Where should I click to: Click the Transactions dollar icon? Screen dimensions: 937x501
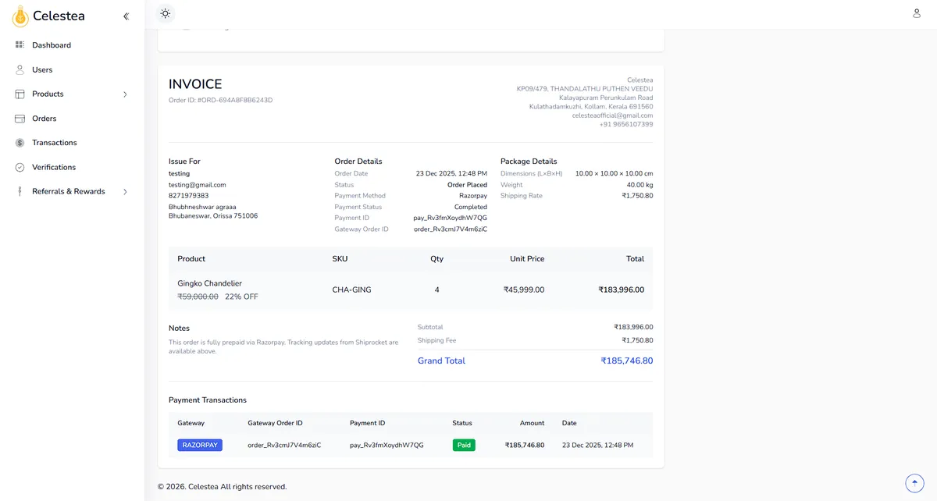click(x=20, y=143)
